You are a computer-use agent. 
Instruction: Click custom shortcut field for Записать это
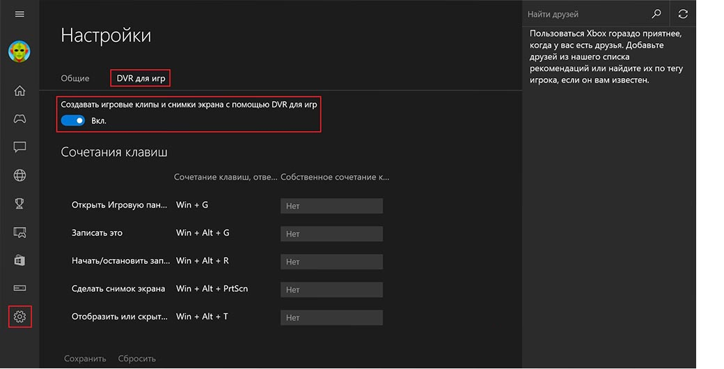pyautogui.click(x=331, y=234)
